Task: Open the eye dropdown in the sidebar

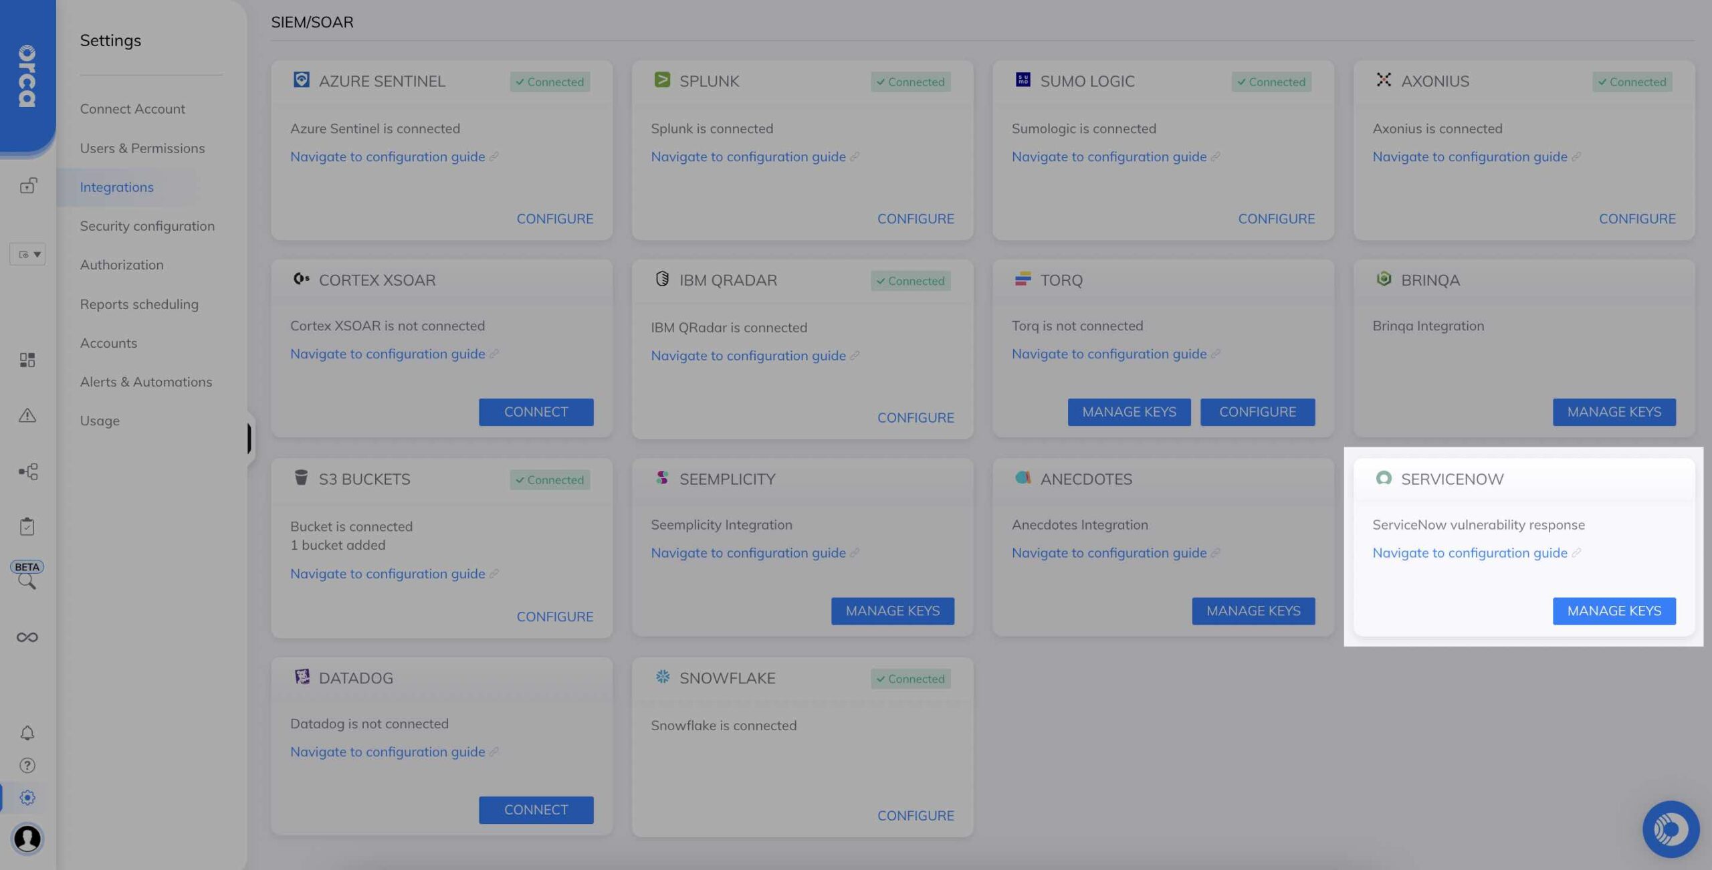Action: click(27, 254)
